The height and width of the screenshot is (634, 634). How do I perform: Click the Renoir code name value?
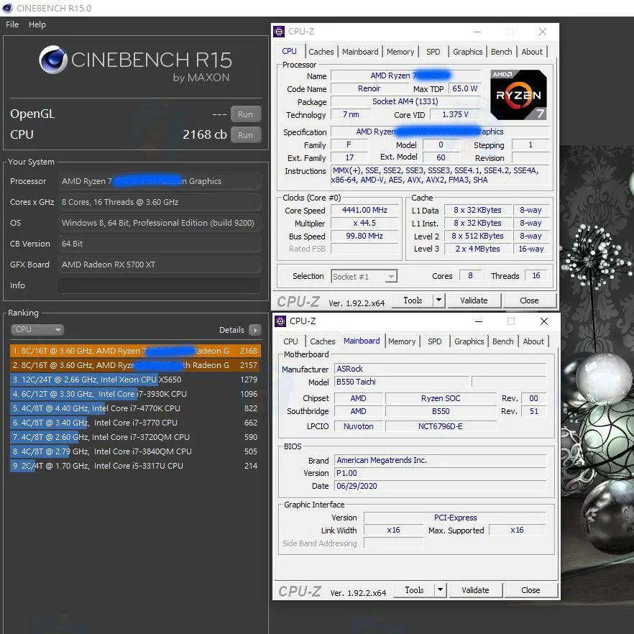point(369,88)
